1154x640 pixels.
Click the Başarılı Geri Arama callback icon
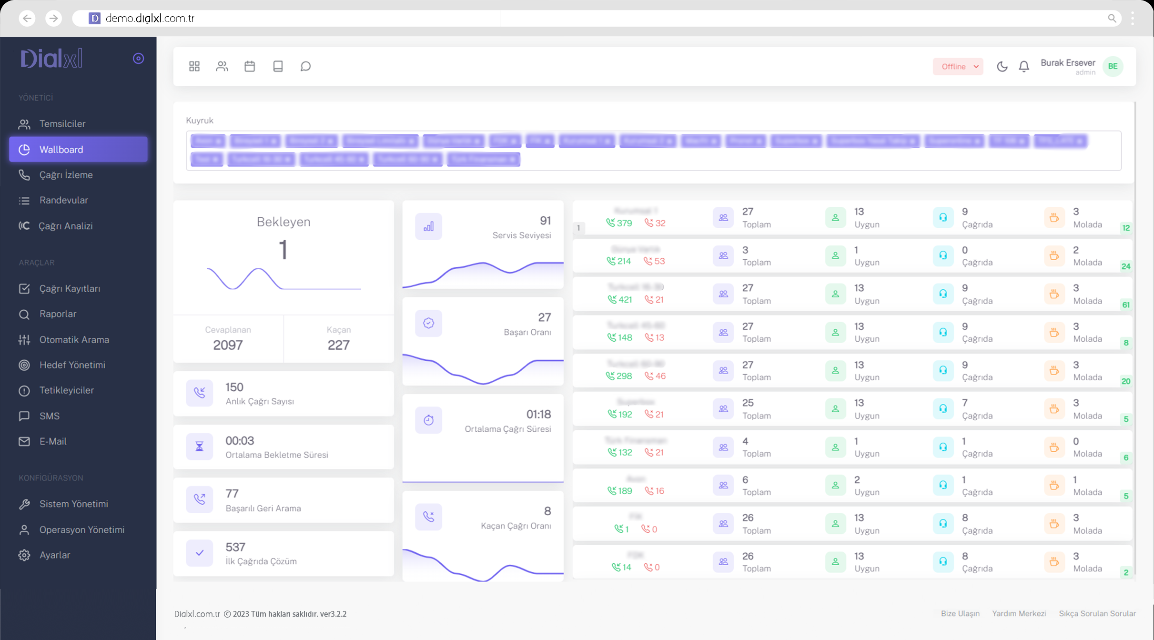[x=199, y=499]
